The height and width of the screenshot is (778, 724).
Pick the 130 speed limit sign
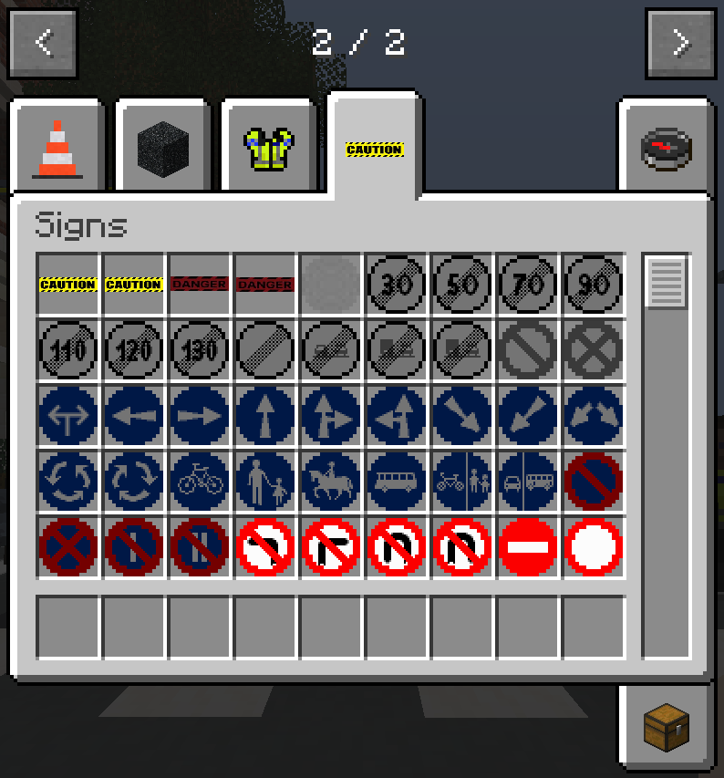(200, 350)
